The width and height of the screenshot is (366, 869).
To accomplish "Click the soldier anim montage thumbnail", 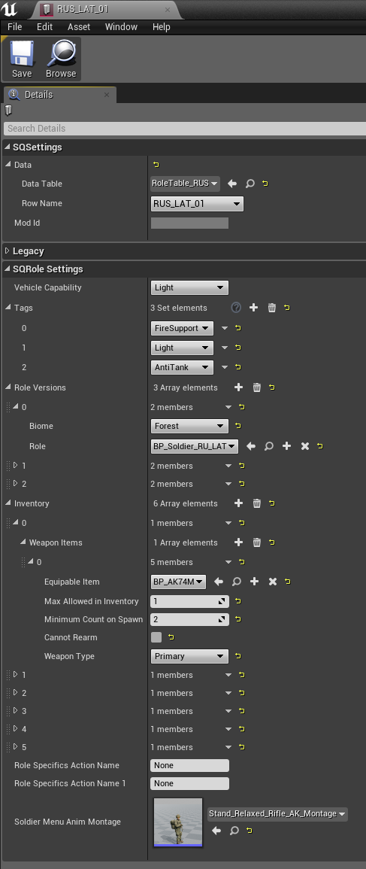I will pos(178,822).
